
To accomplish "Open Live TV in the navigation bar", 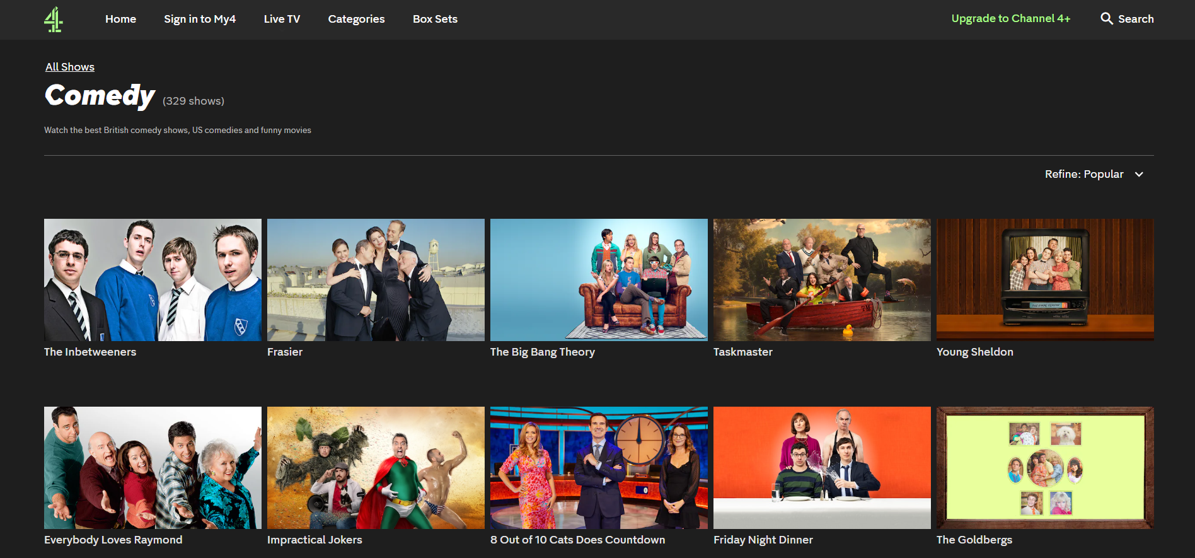I will (282, 19).
